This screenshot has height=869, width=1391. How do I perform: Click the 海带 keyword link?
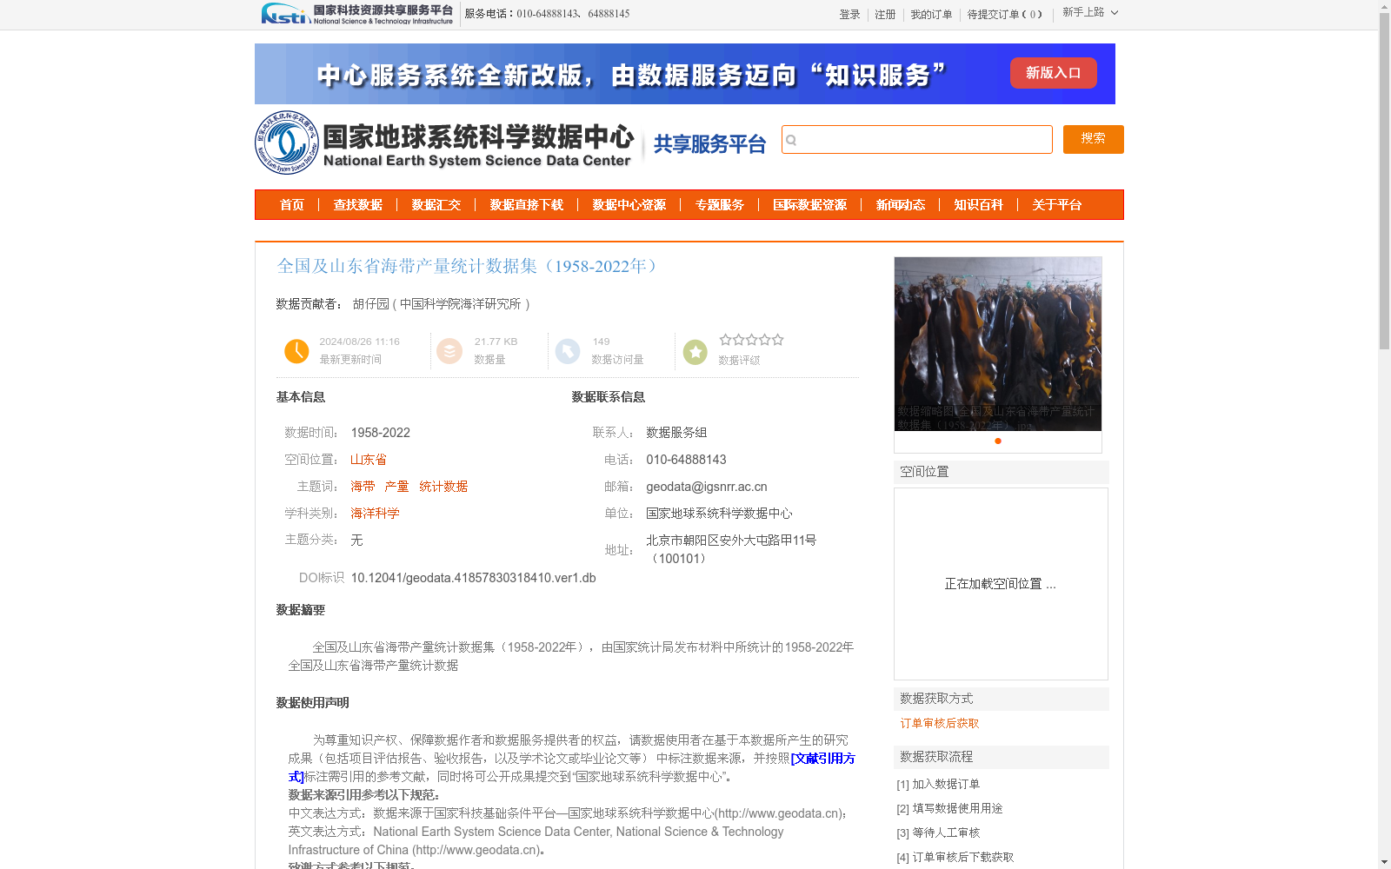coord(363,487)
